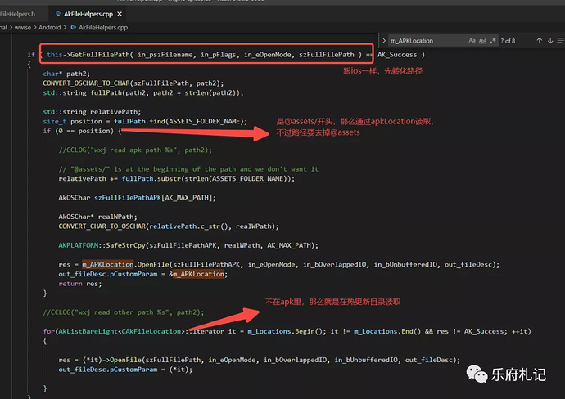Click GetFullFilePath in the if statement
Image resolution: width=565 pixels, height=399 pixels.
tap(99, 54)
